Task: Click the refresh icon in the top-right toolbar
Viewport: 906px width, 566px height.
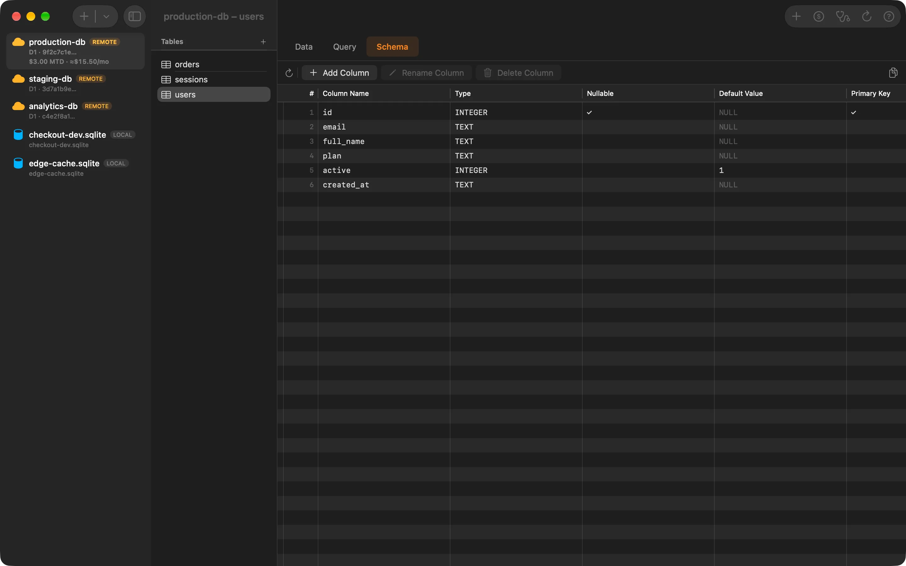Action: pyautogui.click(x=867, y=16)
